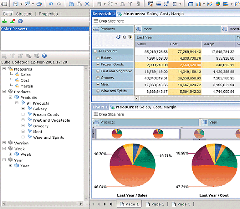Select Sales Reports in the list
This screenshot has height=209, width=240.
point(14,29)
